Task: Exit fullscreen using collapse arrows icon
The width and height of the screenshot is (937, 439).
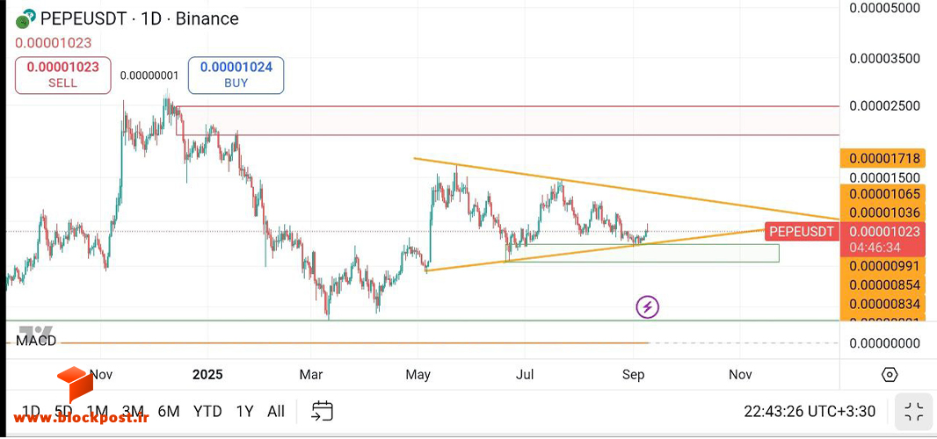Action: pos(913,412)
